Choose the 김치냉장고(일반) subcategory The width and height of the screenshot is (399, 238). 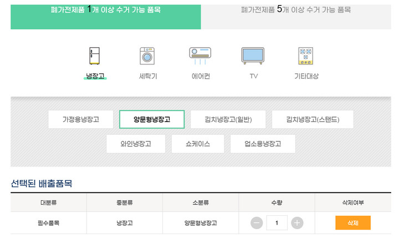point(228,119)
